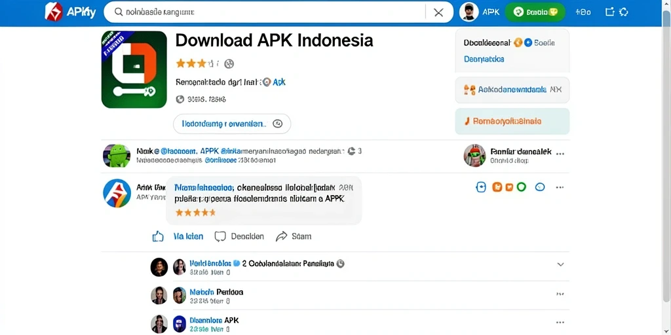The image size is (671, 335).
Task: Click the clock icon in top comment row
Action: 341,264
